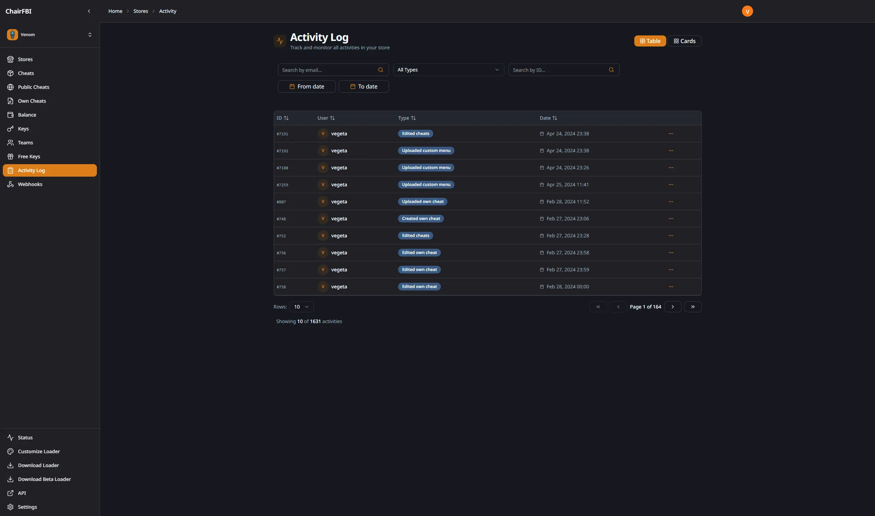Open the All Types filter dropdown
Image resolution: width=875 pixels, height=516 pixels.
pyautogui.click(x=448, y=69)
